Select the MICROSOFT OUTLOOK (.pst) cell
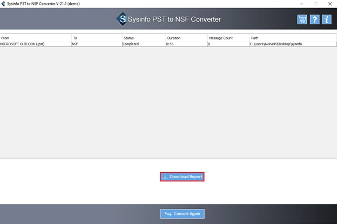 (x=36, y=44)
